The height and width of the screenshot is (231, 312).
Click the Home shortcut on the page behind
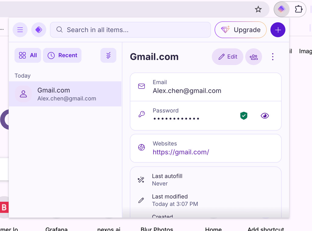coord(213,229)
